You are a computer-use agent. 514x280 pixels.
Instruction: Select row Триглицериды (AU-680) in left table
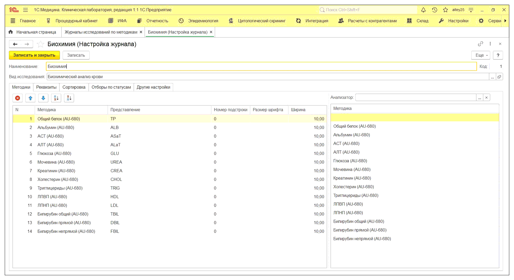coord(170,188)
